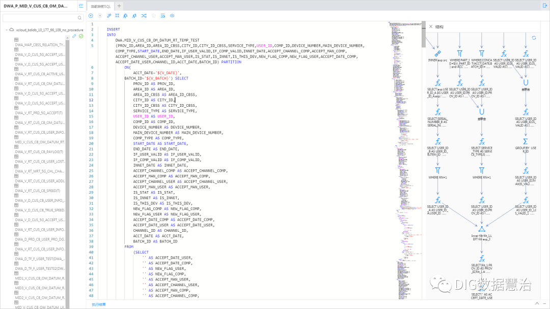Click the refresh icon in structure panel
This screenshot has width=550, height=309.
coord(534,38)
